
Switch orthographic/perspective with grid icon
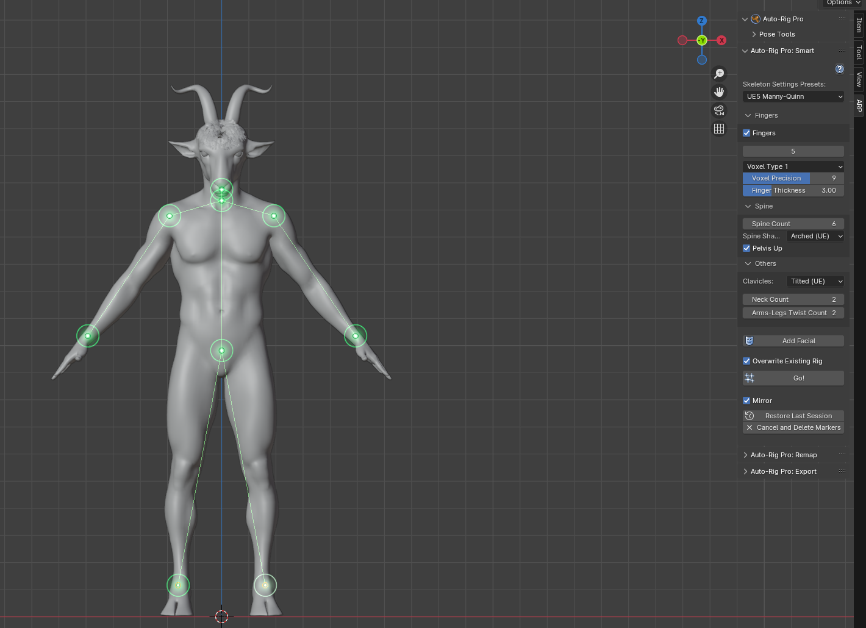pos(719,129)
